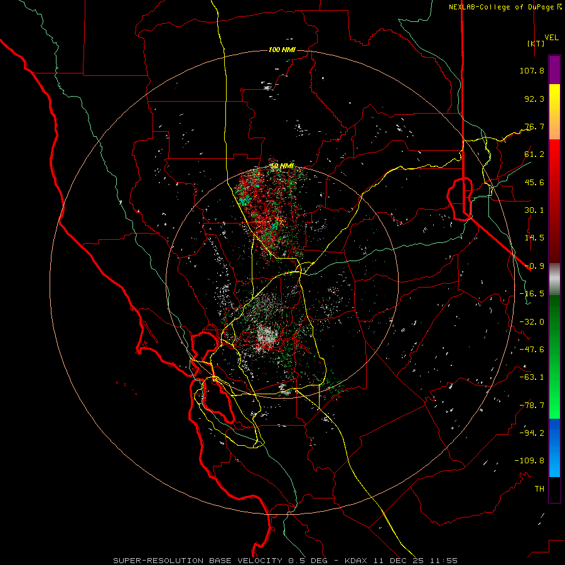Click the -63.1 velocity scale value
This screenshot has height=565, width=565.
pos(532,377)
